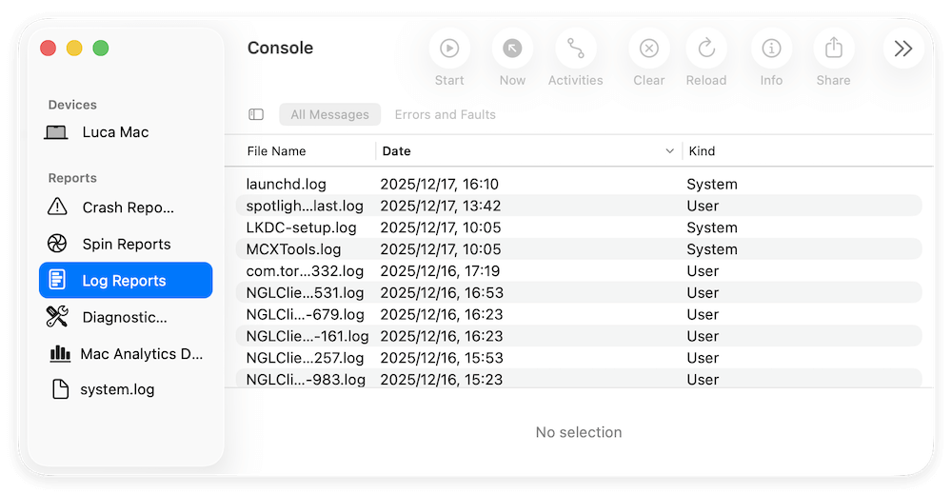952x494 pixels.
Task: Select the All Messages filter
Action: point(329,115)
